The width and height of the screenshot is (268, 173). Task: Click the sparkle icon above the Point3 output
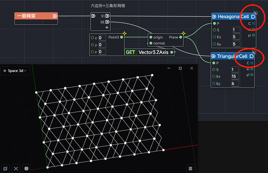[x=124, y=34]
